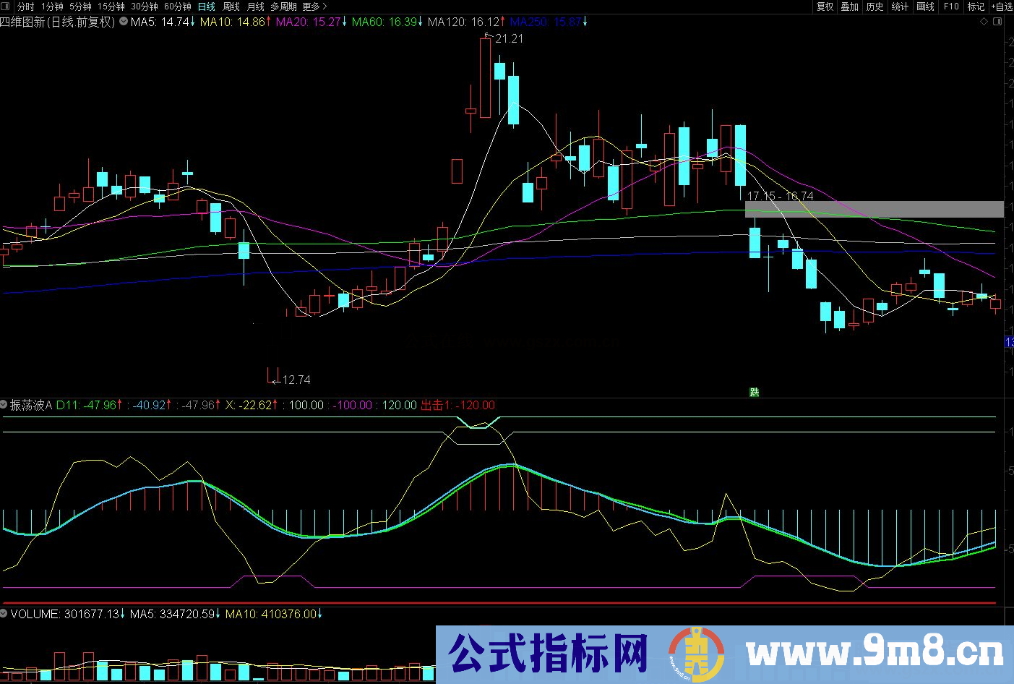Screen dimensions: 1014x684
Task: Open the 画线 drawing tool
Action: pos(924,7)
